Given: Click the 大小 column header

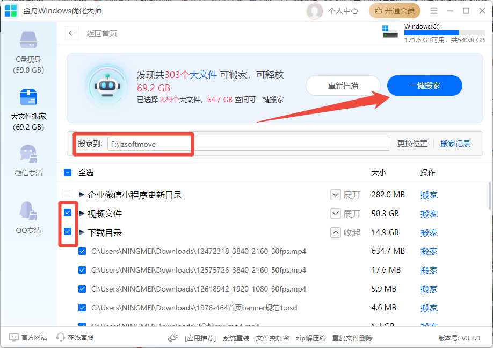Looking at the screenshot, I should tap(379, 173).
